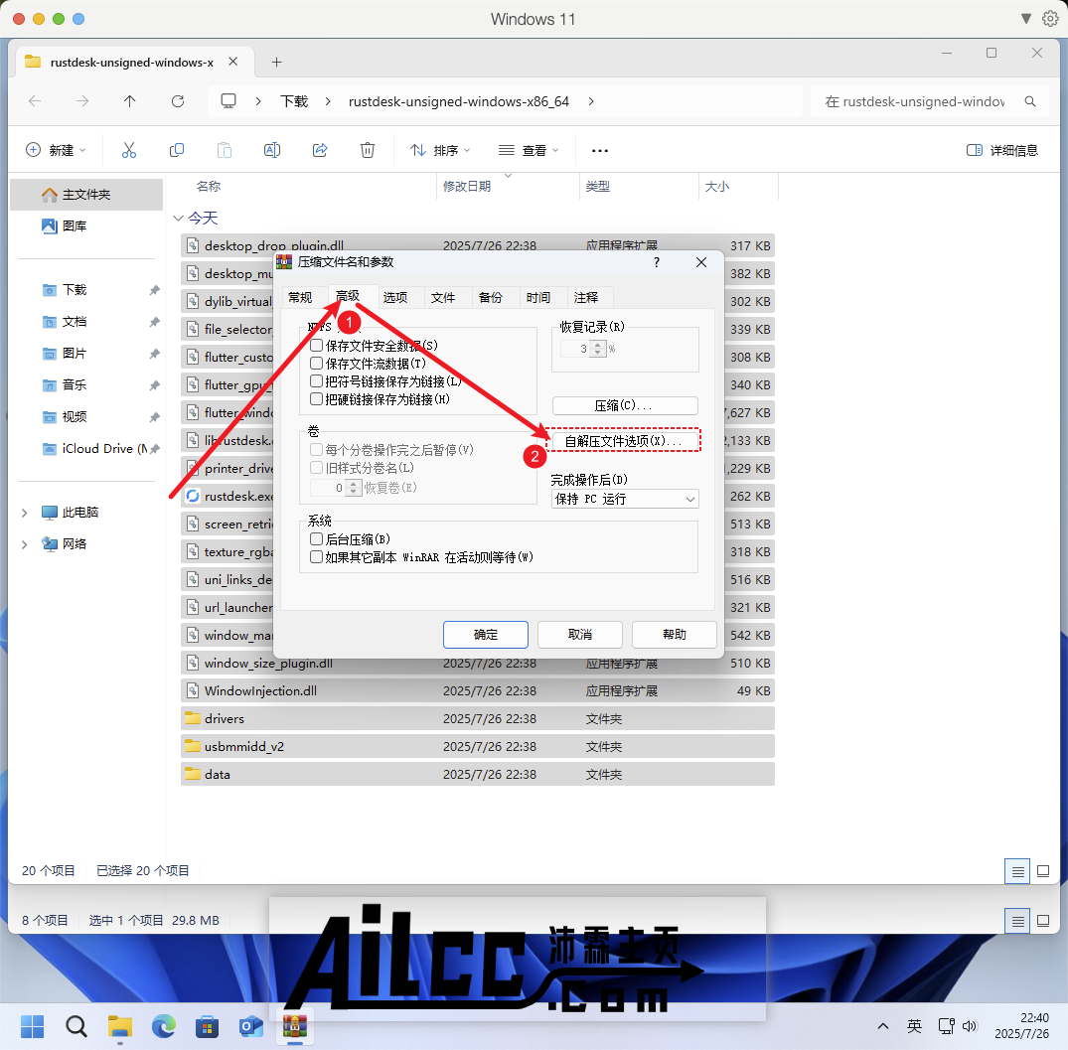Enable 保存文件安全数据(S) checkbox
The width and height of the screenshot is (1068, 1050).
[316, 346]
